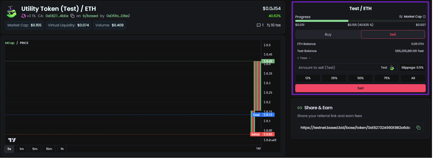Open comments via the chat bubble icon
The width and height of the screenshot is (434, 158).
[x=258, y=25]
